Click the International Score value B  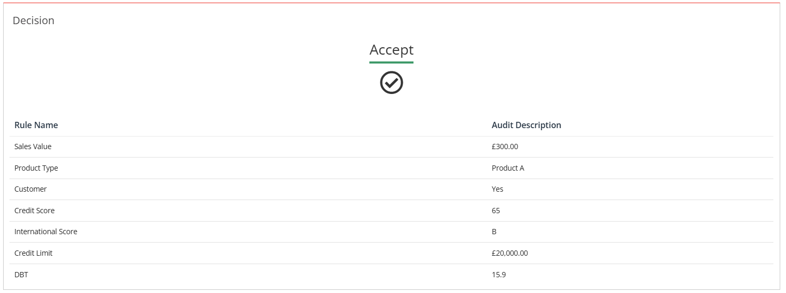pyautogui.click(x=494, y=232)
